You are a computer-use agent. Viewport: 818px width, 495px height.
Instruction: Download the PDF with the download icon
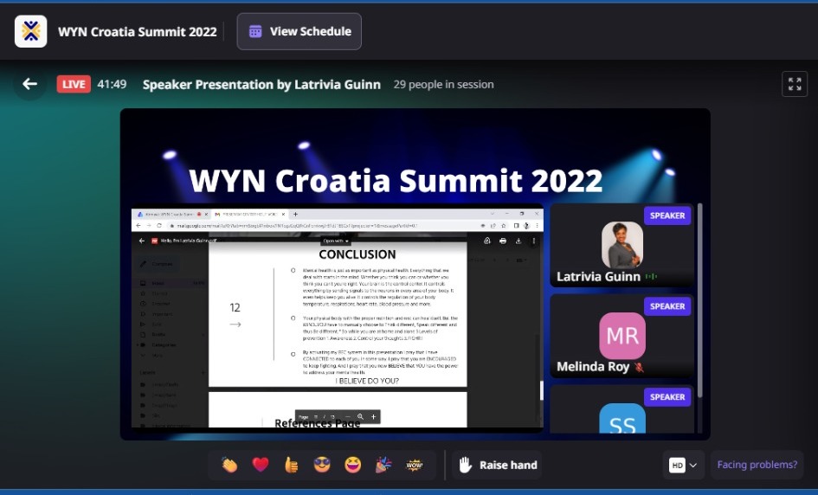pos(518,241)
